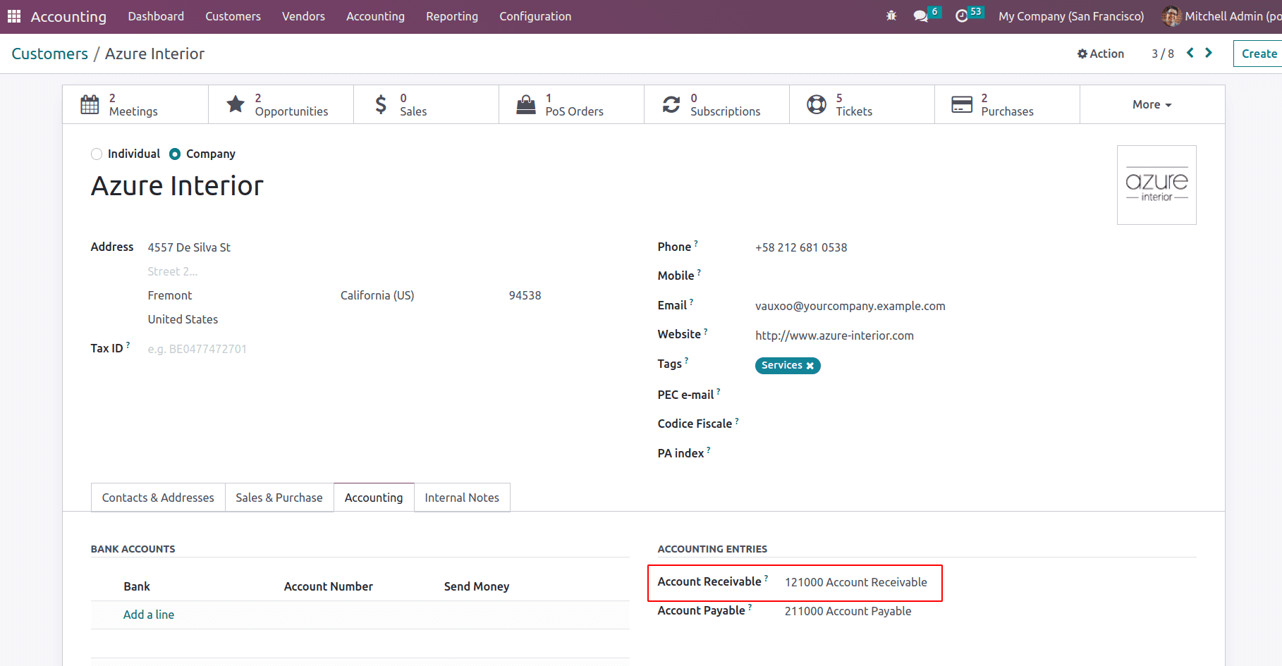Select the Individual radio button
1282x666 pixels.
click(97, 154)
